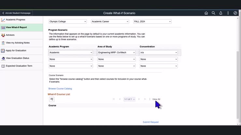Image resolution: width=241 pixels, height=135 pixels.
Task: Click the What-if Course List grid icon
Action: pyautogui.click(x=52, y=99)
